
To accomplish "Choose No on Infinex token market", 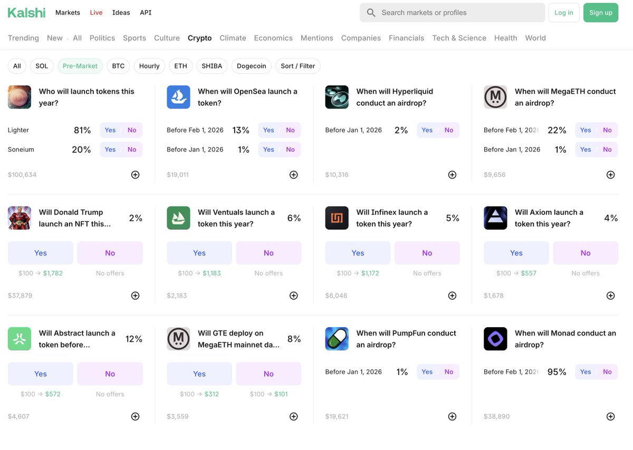I will point(427,253).
